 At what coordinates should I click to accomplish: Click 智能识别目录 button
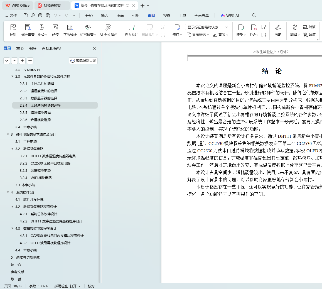(x=83, y=61)
